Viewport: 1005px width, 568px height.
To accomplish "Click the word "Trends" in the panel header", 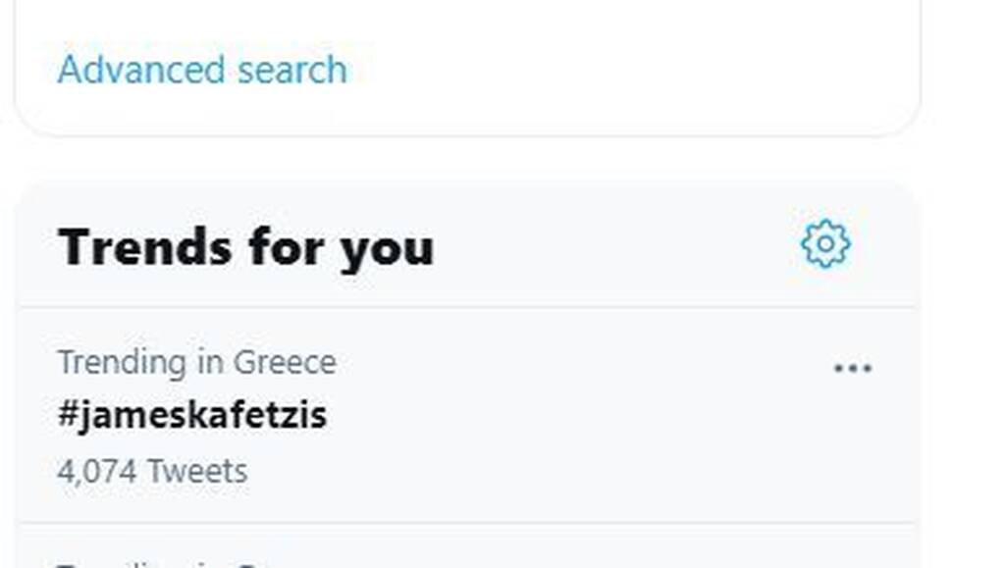I will 145,246.
